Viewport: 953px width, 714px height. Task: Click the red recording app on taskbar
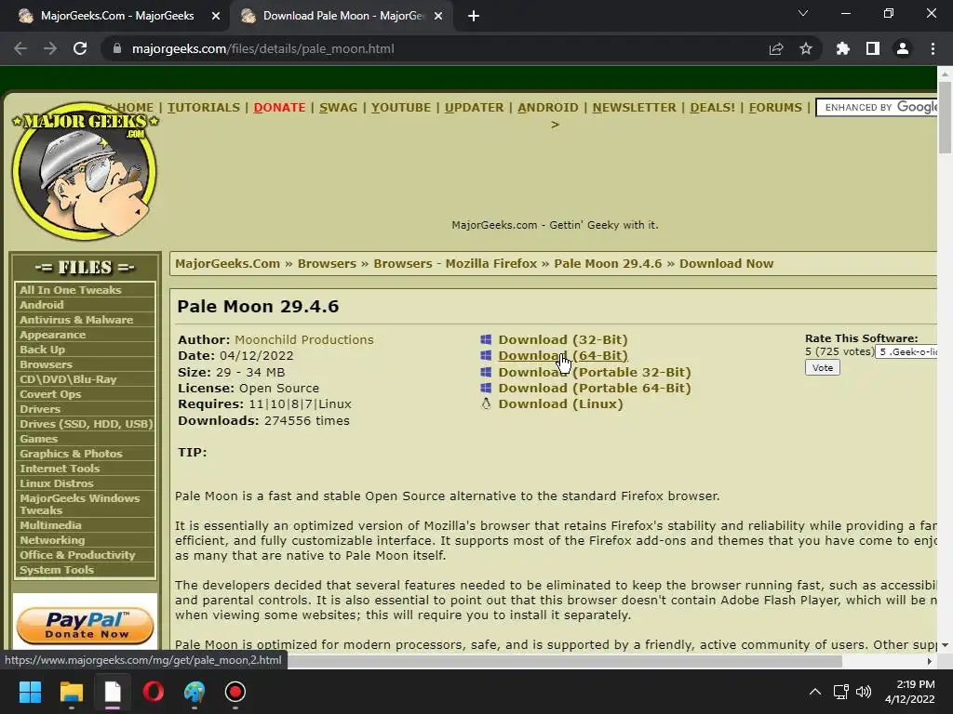click(235, 692)
